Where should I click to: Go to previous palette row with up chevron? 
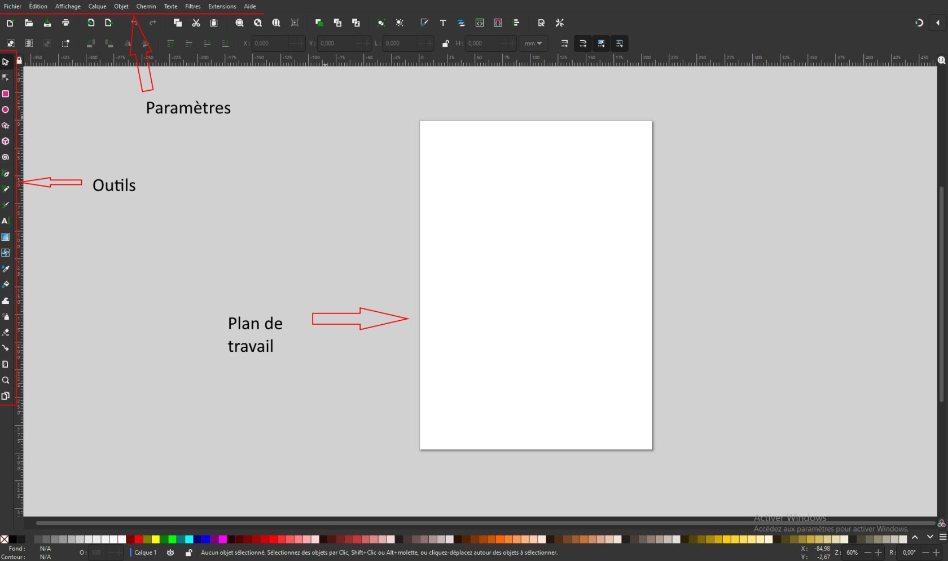pos(915,537)
